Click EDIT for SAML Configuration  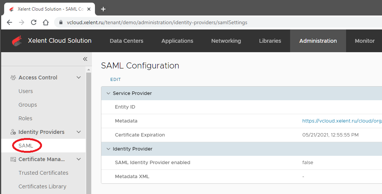tap(115, 79)
